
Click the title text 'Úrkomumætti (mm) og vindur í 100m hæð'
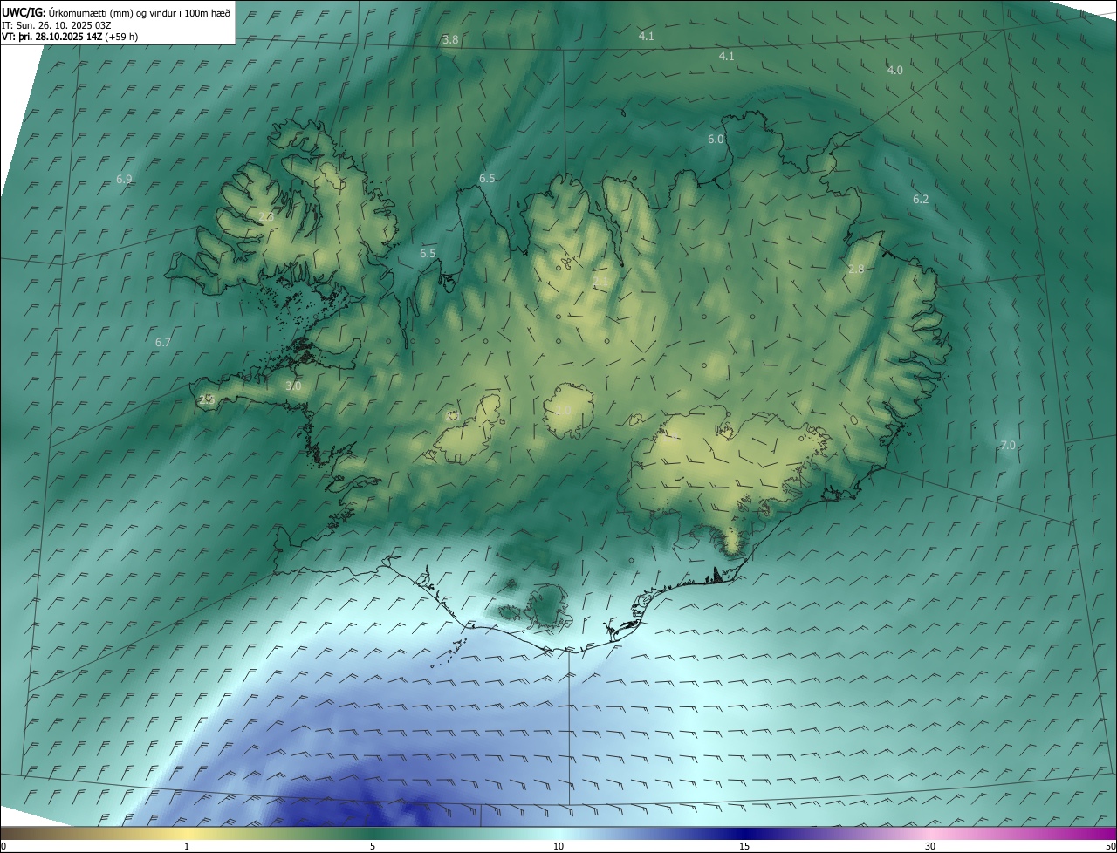click(x=139, y=12)
